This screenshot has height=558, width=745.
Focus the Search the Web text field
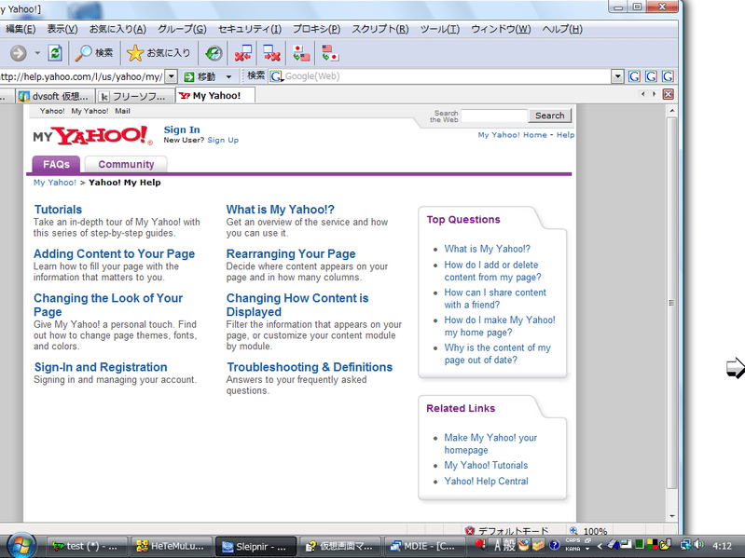point(494,116)
